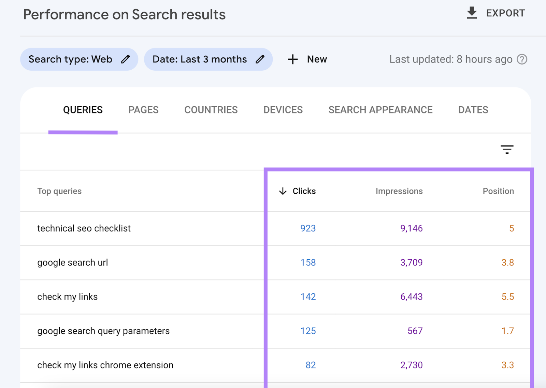Click the EXPORT button
The image size is (546, 388).
coord(495,13)
